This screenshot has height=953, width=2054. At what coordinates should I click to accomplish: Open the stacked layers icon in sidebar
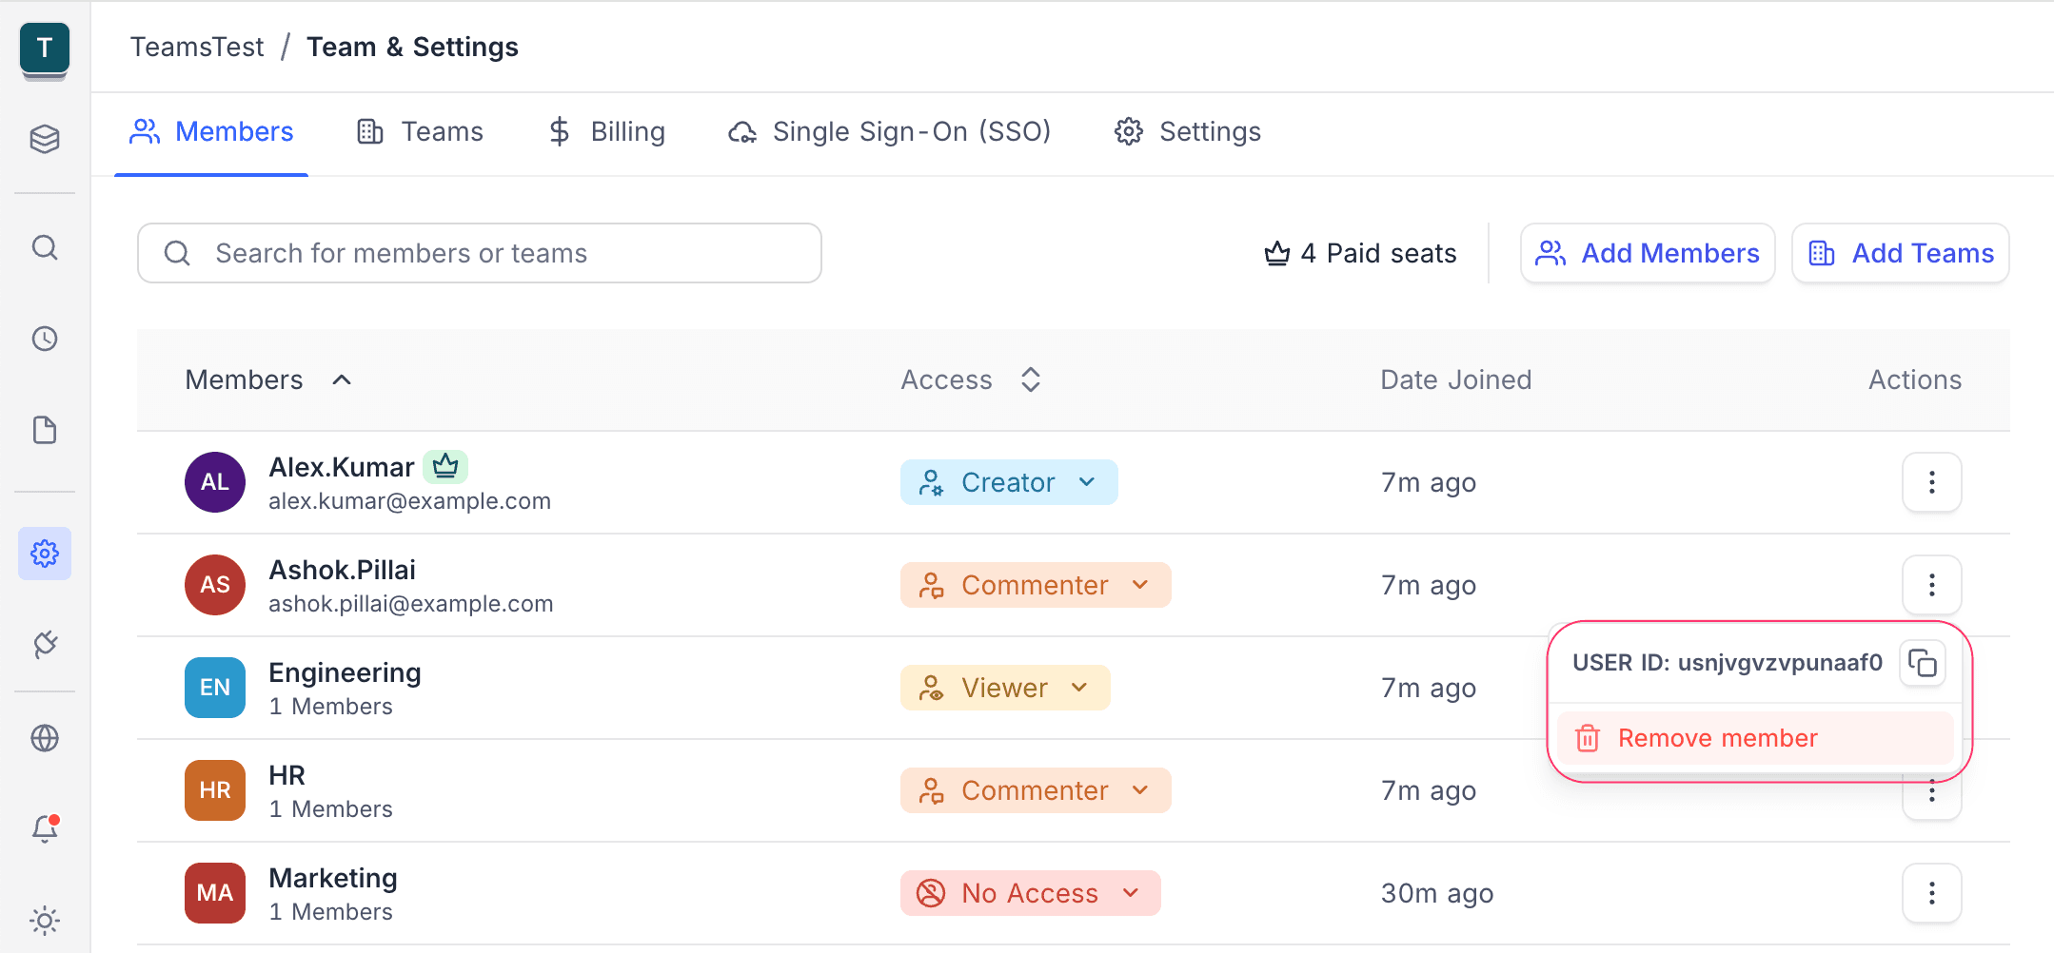[x=45, y=139]
